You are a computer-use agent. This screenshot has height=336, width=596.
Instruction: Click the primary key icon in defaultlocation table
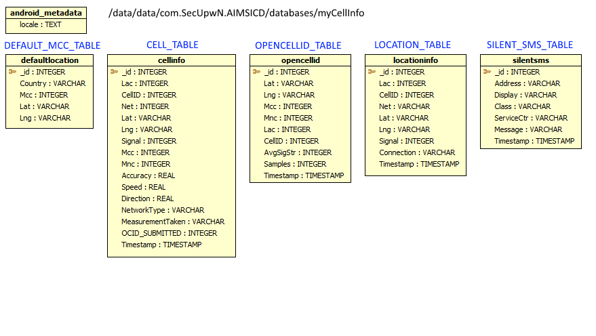click(x=12, y=72)
